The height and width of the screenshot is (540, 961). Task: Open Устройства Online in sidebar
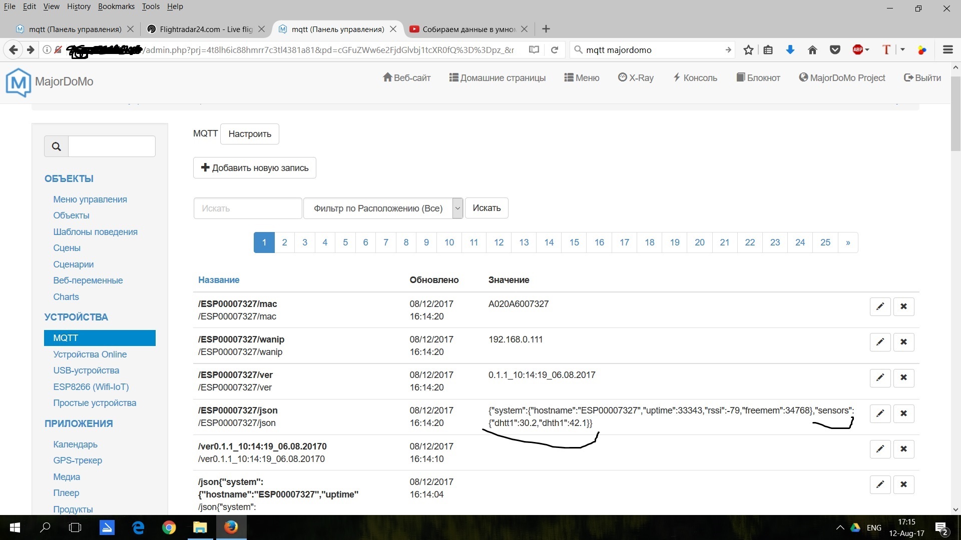click(x=90, y=354)
